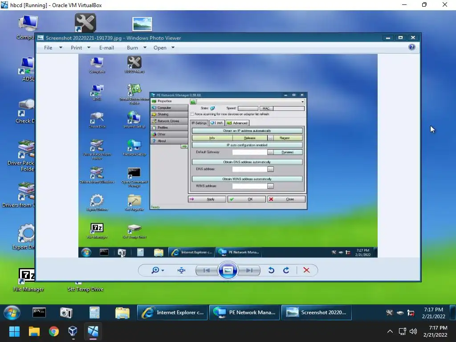Open the magnifier zoom control

point(158,270)
